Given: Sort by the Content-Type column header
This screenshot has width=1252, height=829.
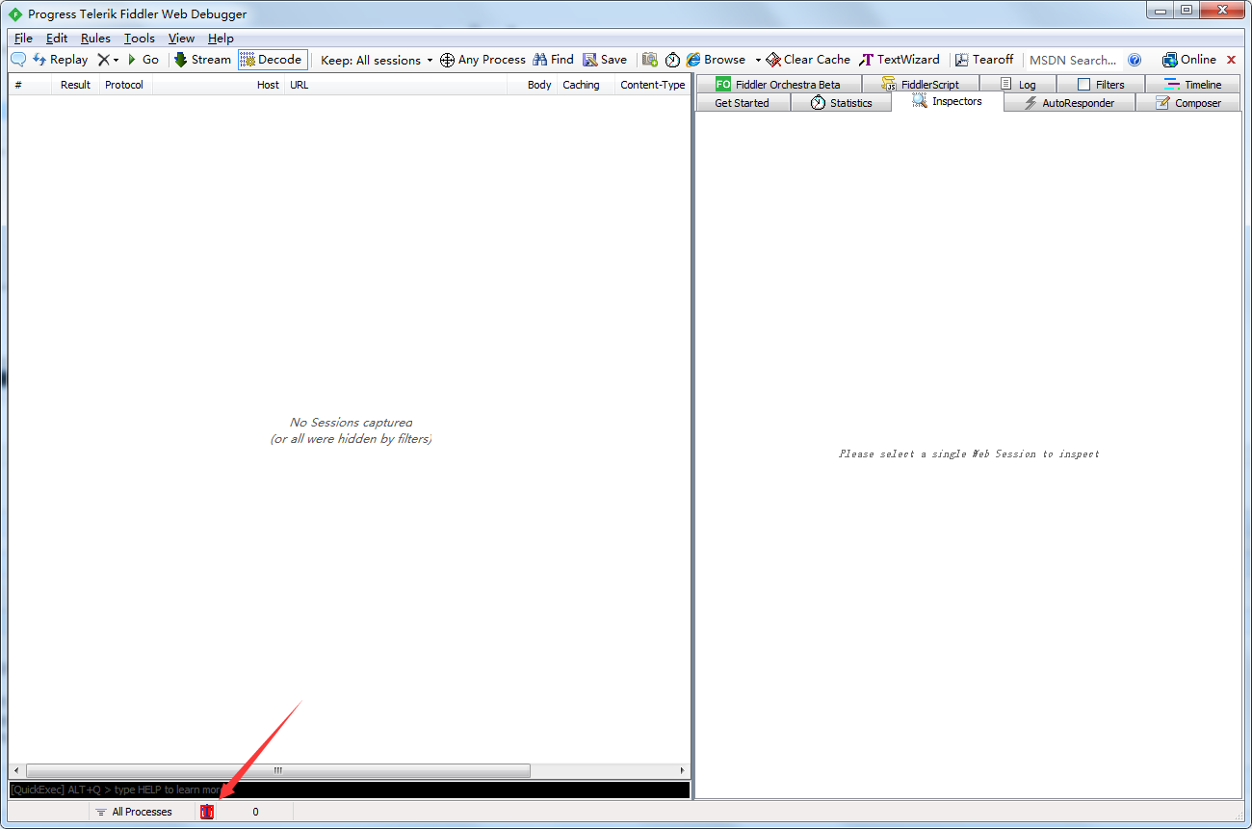Looking at the screenshot, I should [x=652, y=85].
